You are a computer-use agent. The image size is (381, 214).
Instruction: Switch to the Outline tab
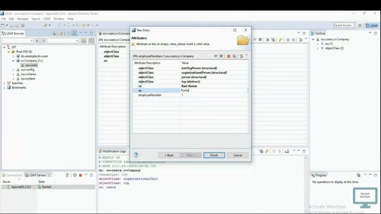click(318, 33)
